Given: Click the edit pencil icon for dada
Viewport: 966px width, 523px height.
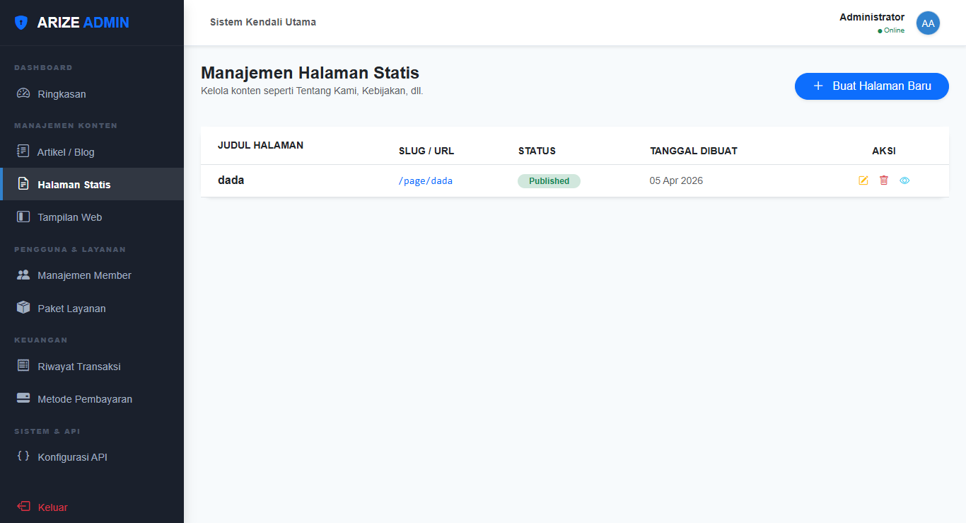Looking at the screenshot, I should [863, 180].
